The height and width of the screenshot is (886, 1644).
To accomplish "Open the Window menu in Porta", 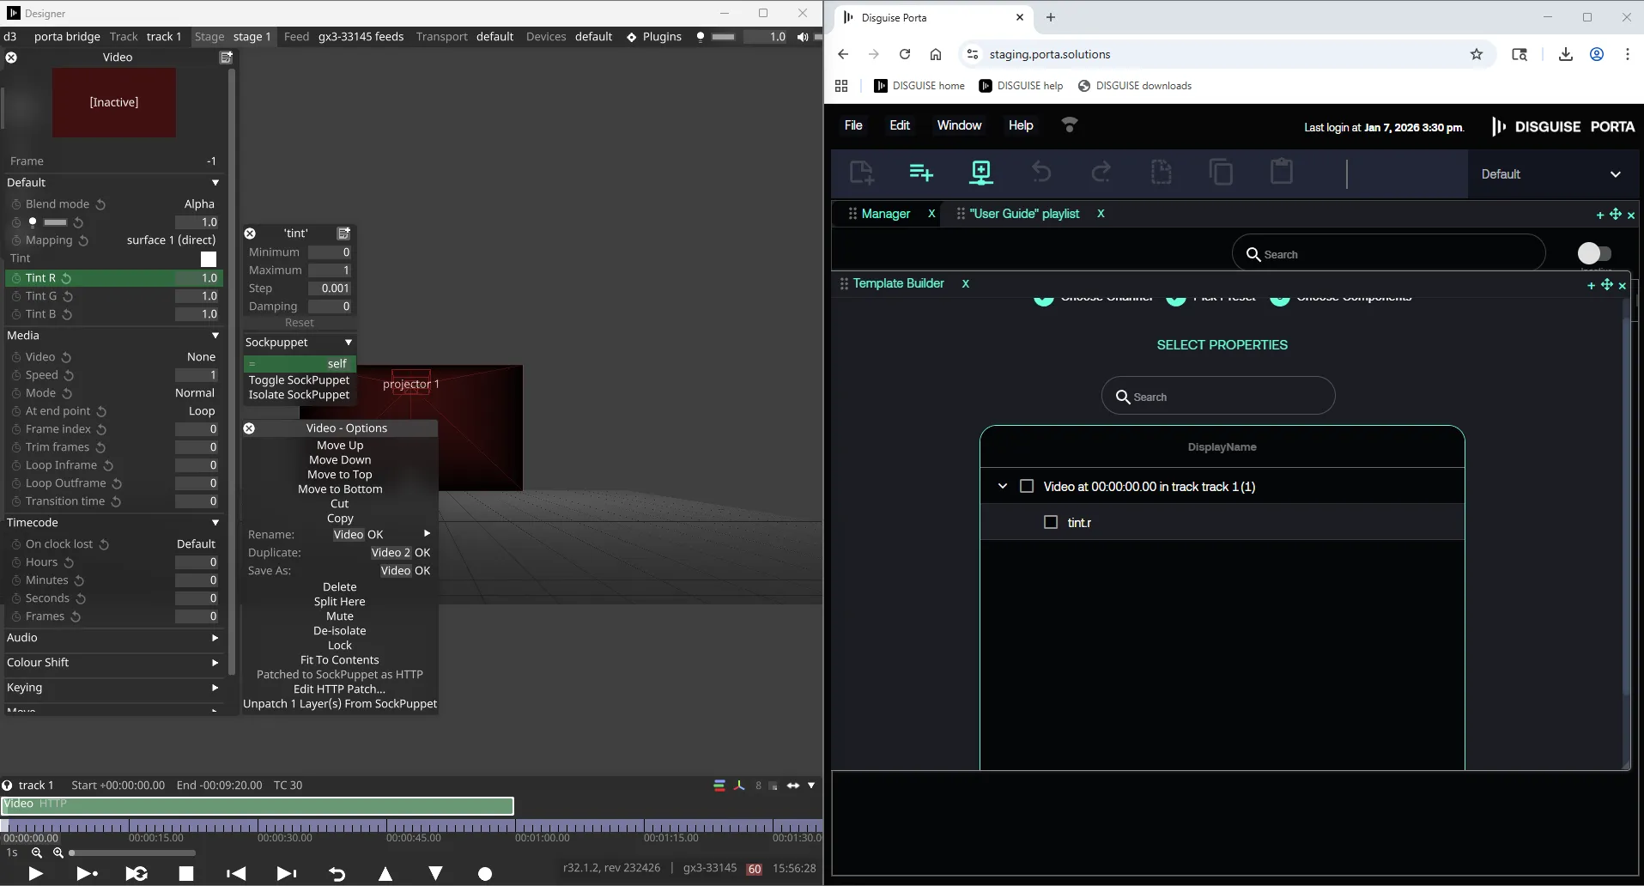I will [958, 125].
